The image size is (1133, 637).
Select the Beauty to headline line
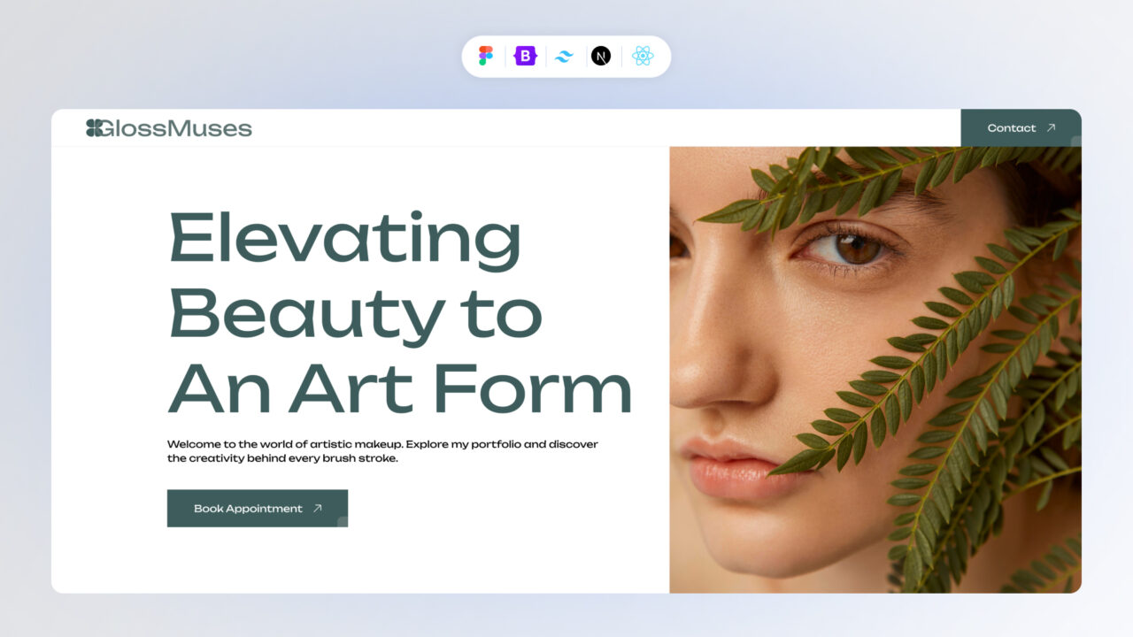[x=355, y=316]
